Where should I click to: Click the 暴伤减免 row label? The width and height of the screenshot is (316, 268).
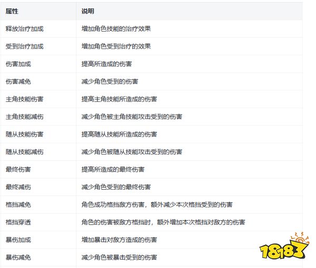point(18,257)
